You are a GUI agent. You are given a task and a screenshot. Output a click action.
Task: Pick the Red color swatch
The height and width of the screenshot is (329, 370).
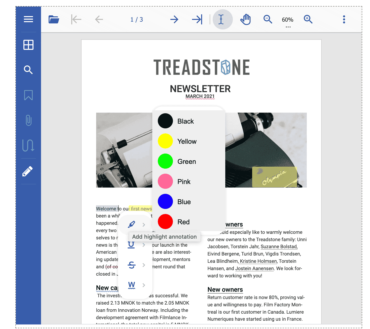point(165,222)
